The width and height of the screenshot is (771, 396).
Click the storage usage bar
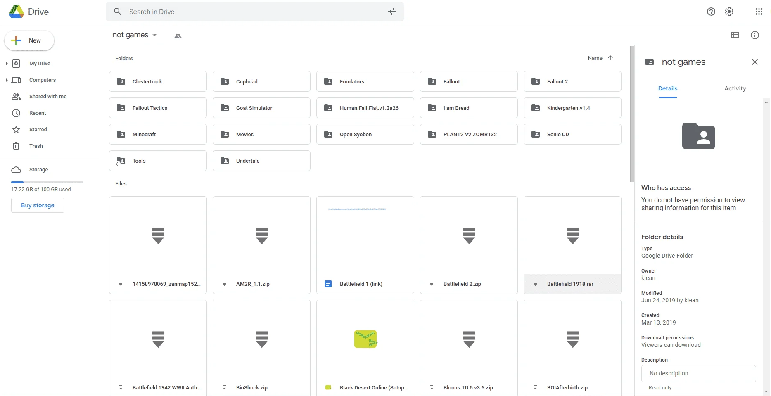[x=47, y=182]
